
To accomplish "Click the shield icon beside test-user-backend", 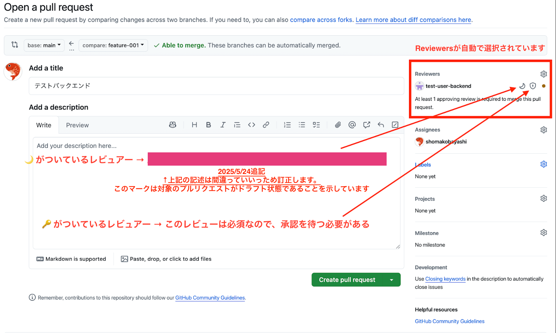I will point(533,86).
